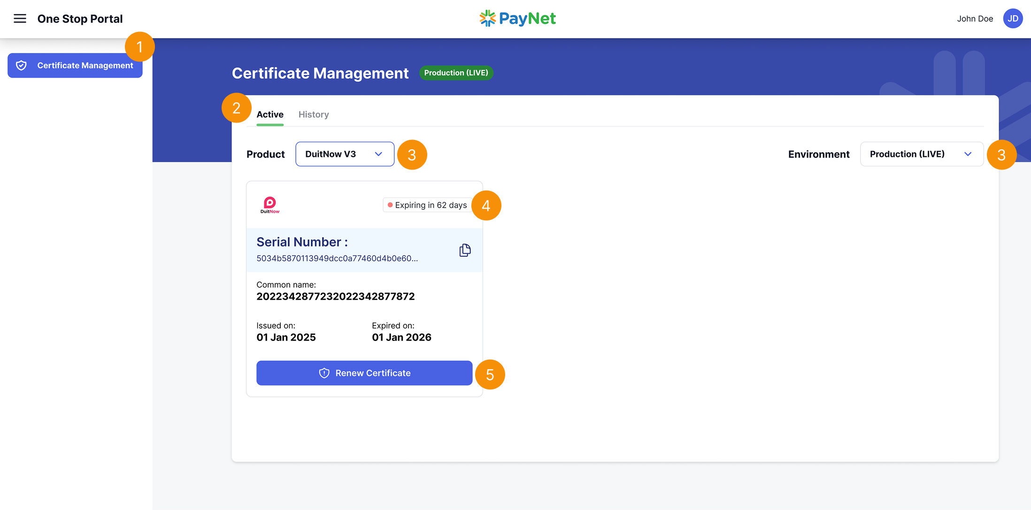Click the chevron on Production (LIVE) selector
The height and width of the screenshot is (510, 1031).
(968, 154)
